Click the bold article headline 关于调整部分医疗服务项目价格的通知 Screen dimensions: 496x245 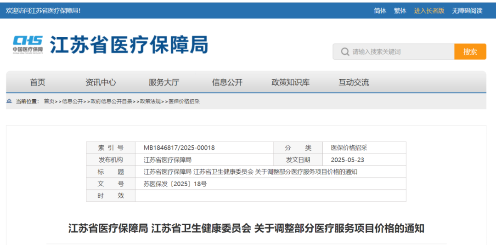coord(339,228)
